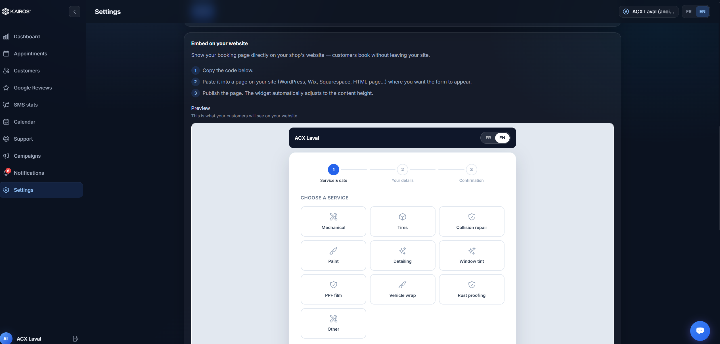Image resolution: width=720 pixels, height=344 pixels.
Task: Select EN in the preview widget toggle
Action: (x=502, y=138)
